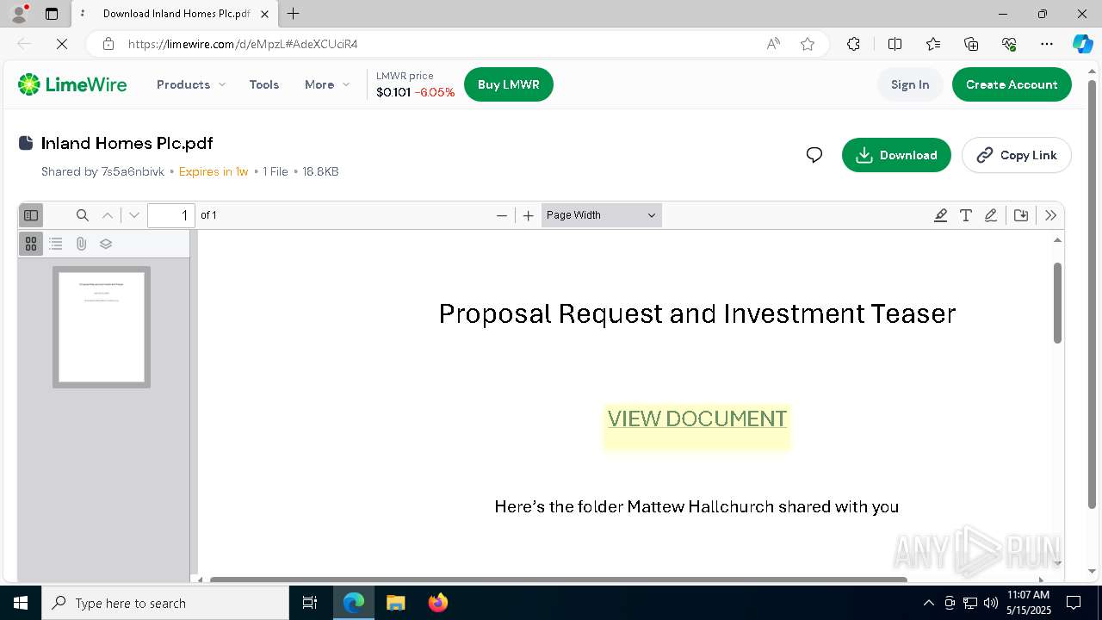The image size is (1102, 620).
Task: Click the page number input field
Action: (171, 215)
